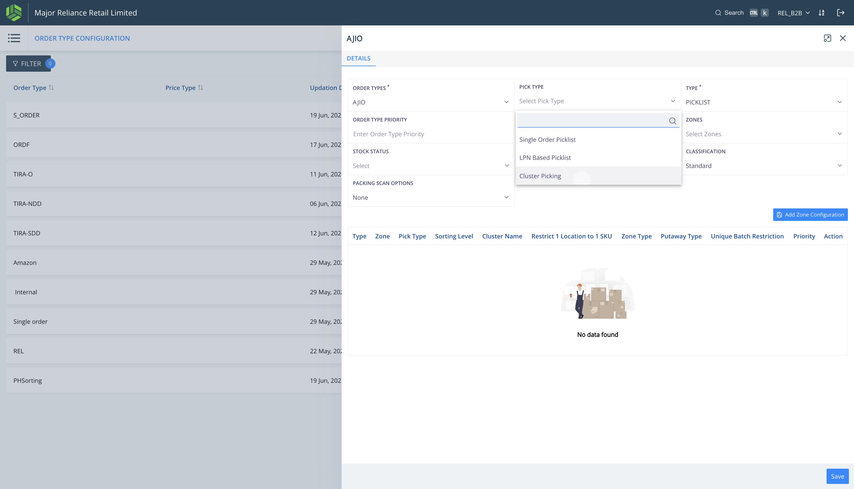The width and height of the screenshot is (854, 489).
Task: Select the Single order row
Action: tap(174, 322)
